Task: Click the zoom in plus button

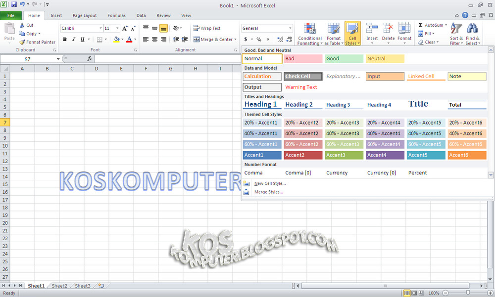Action: pyautogui.click(x=490, y=293)
